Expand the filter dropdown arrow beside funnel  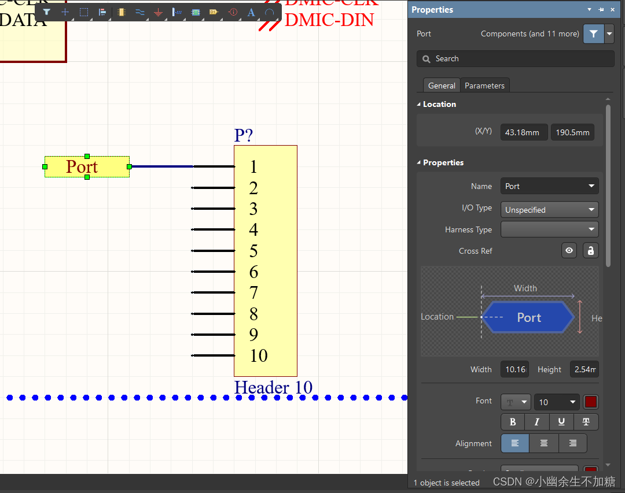coord(609,34)
